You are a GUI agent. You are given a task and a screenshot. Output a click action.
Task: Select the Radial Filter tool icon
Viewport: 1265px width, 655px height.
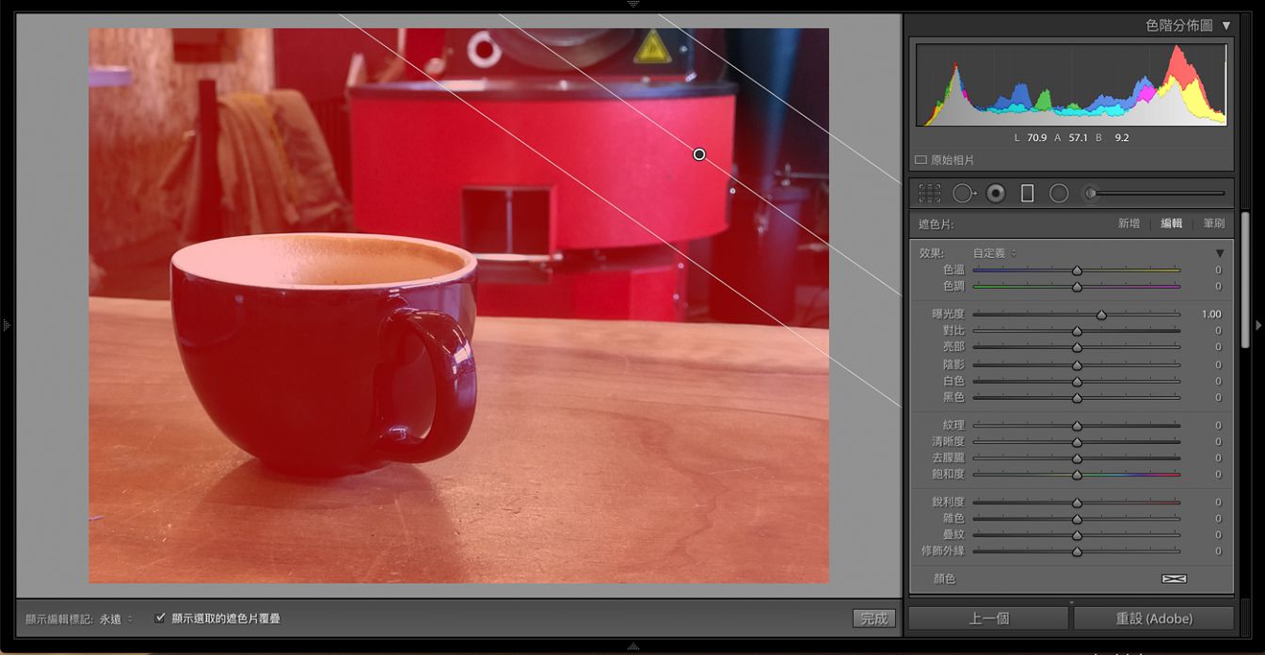click(1059, 193)
